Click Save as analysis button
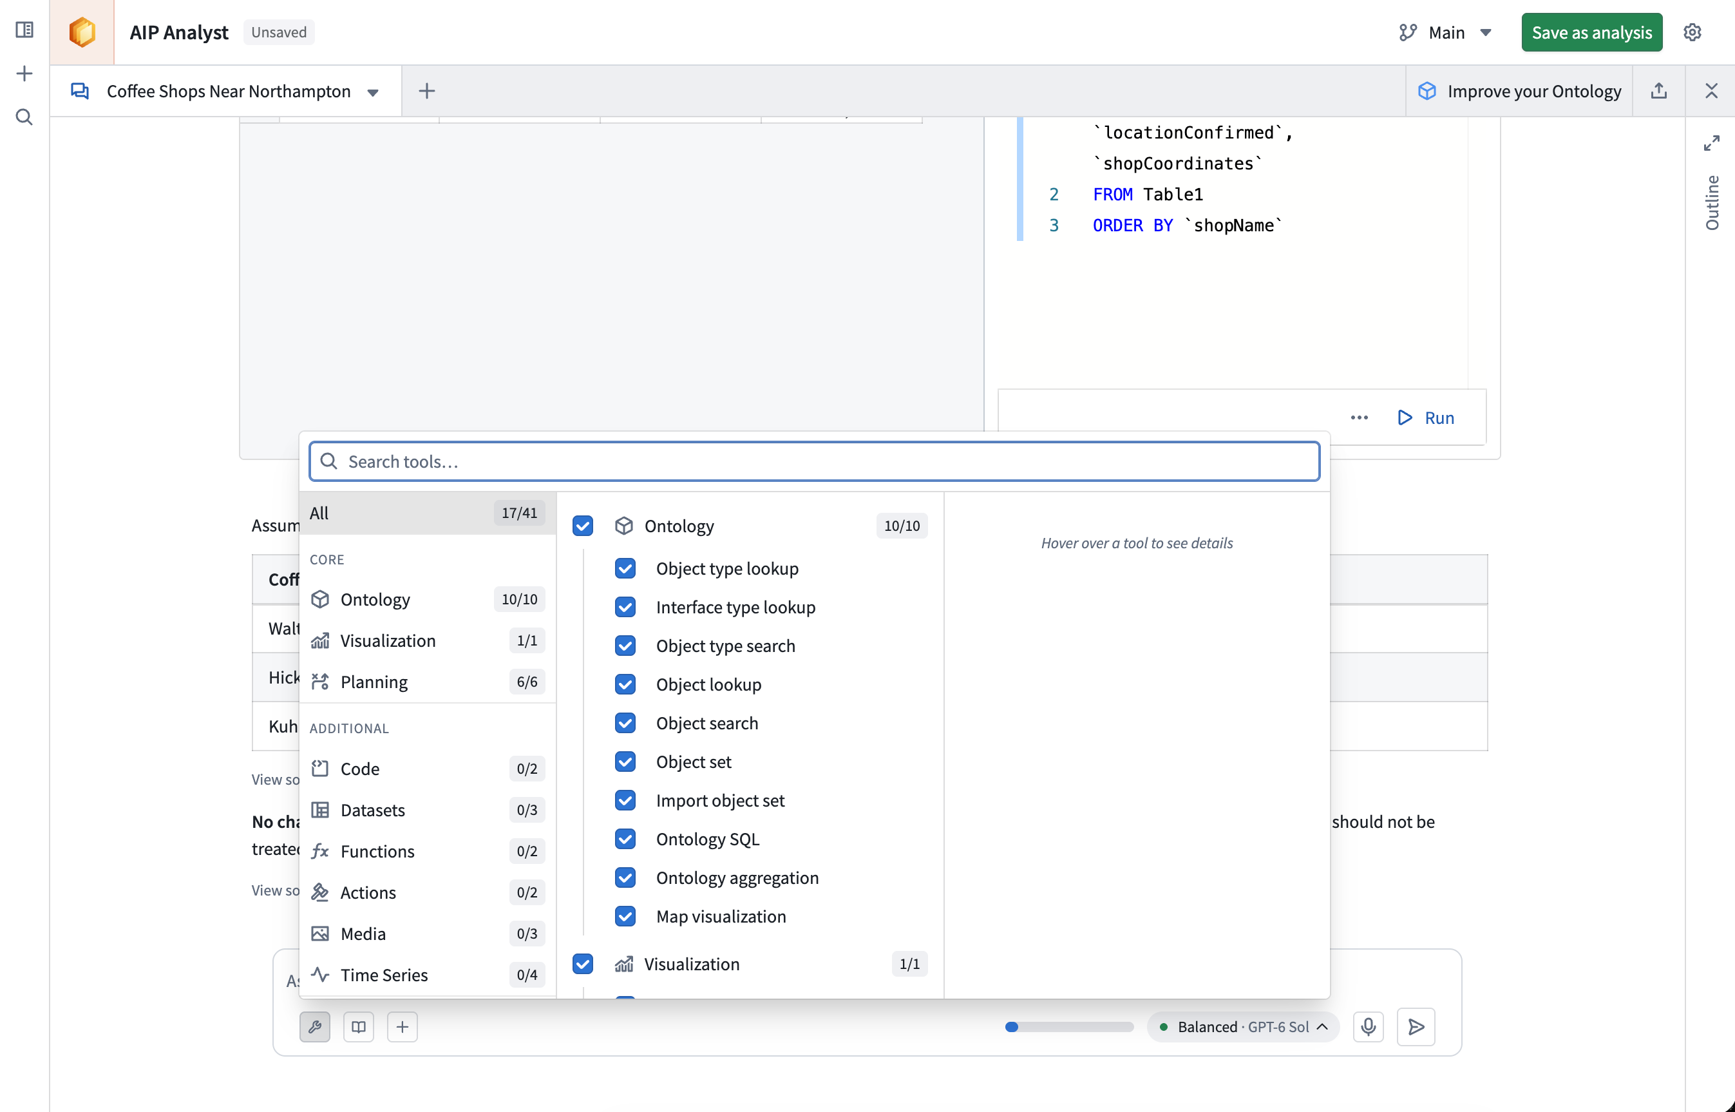 tap(1591, 32)
